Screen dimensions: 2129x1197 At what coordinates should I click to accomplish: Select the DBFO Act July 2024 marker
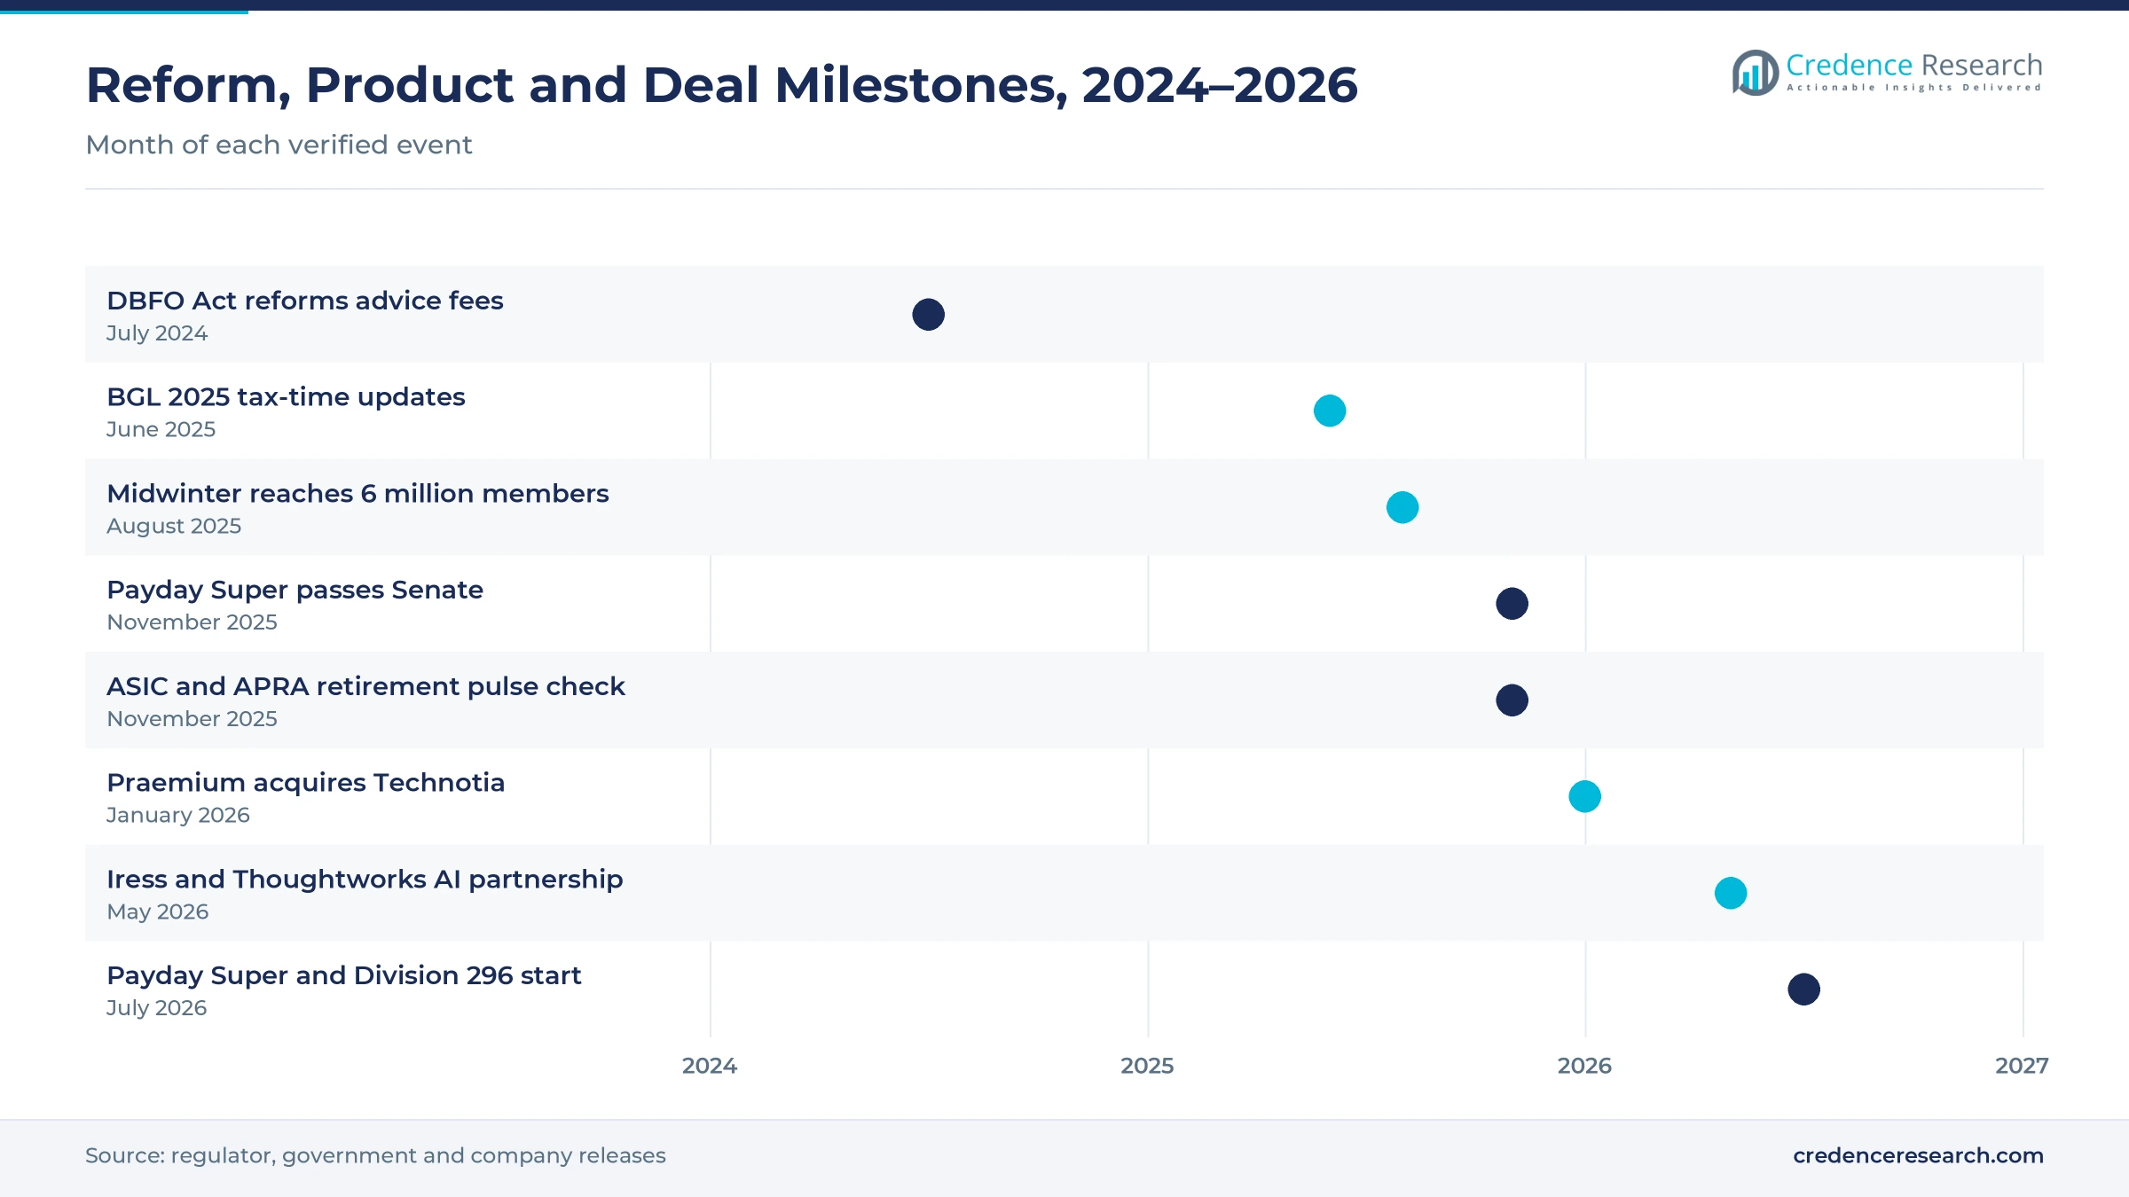[x=929, y=315]
